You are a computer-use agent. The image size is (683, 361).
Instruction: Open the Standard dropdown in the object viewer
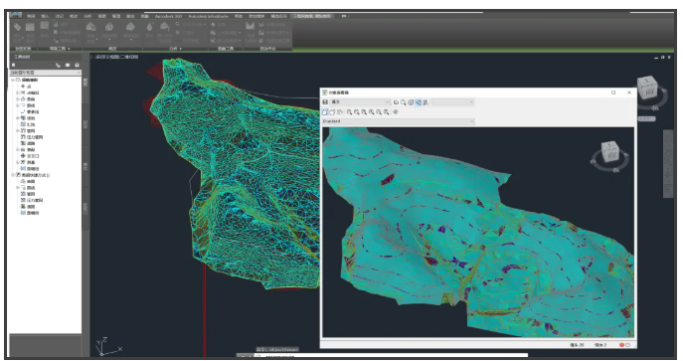[x=398, y=121]
